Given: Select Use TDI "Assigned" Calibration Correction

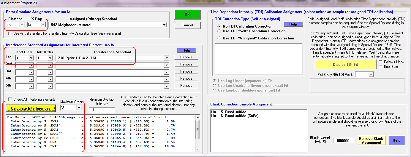Looking at the screenshot, I should point(219,38).
